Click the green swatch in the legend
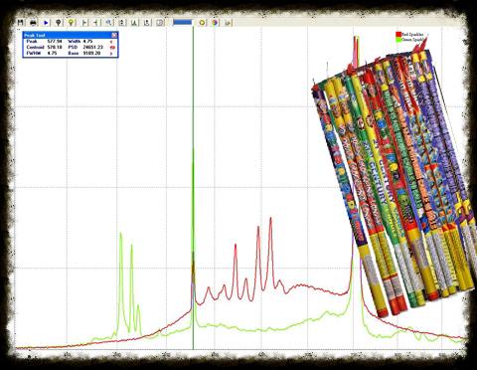 [398, 40]
